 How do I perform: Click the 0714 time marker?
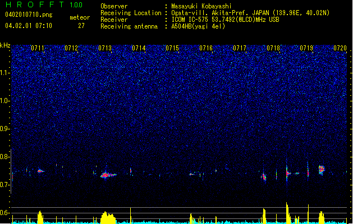[139, 48]
